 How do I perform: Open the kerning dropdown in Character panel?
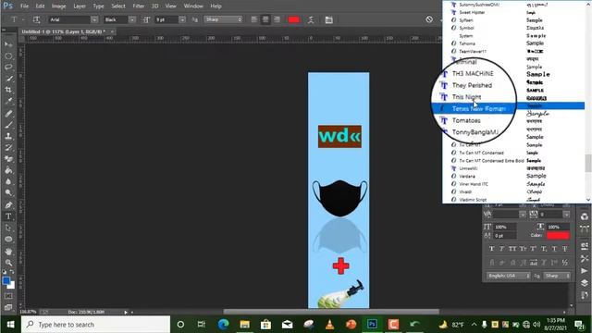523,215
